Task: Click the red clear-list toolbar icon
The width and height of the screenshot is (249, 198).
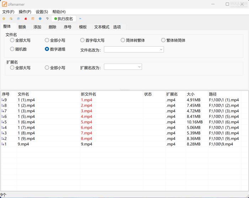Action: [x=26, y=19]
